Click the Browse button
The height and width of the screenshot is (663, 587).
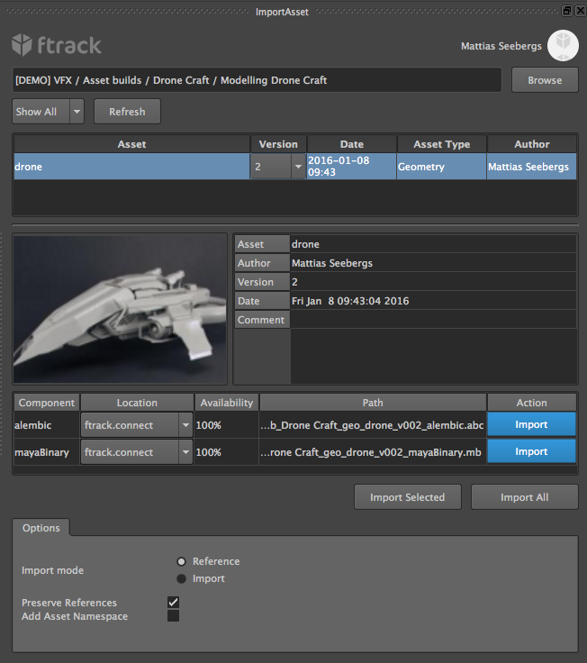pyautogui.click(x=545, y=80)
